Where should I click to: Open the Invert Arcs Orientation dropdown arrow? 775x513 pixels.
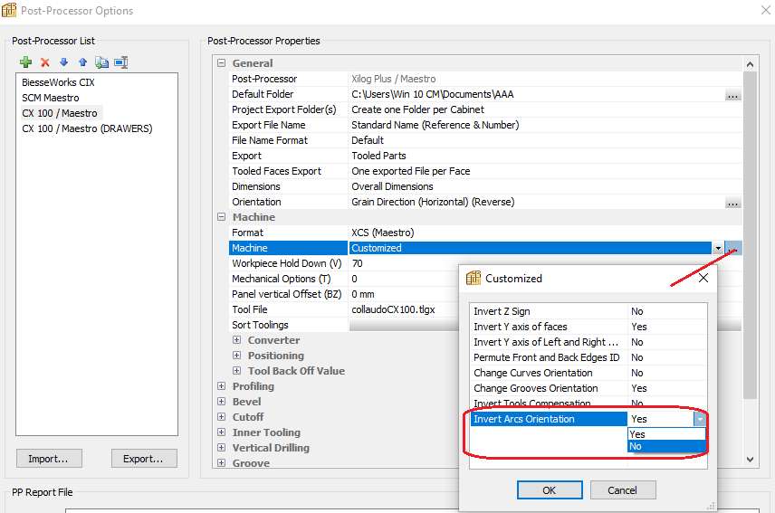698,419
